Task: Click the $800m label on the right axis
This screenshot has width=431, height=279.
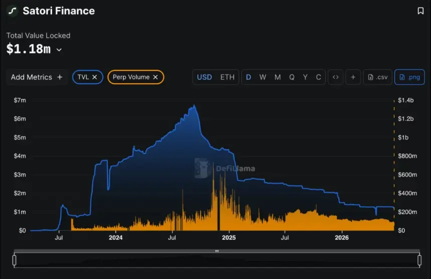Action: pyautogui.click(x=407, y=156)
